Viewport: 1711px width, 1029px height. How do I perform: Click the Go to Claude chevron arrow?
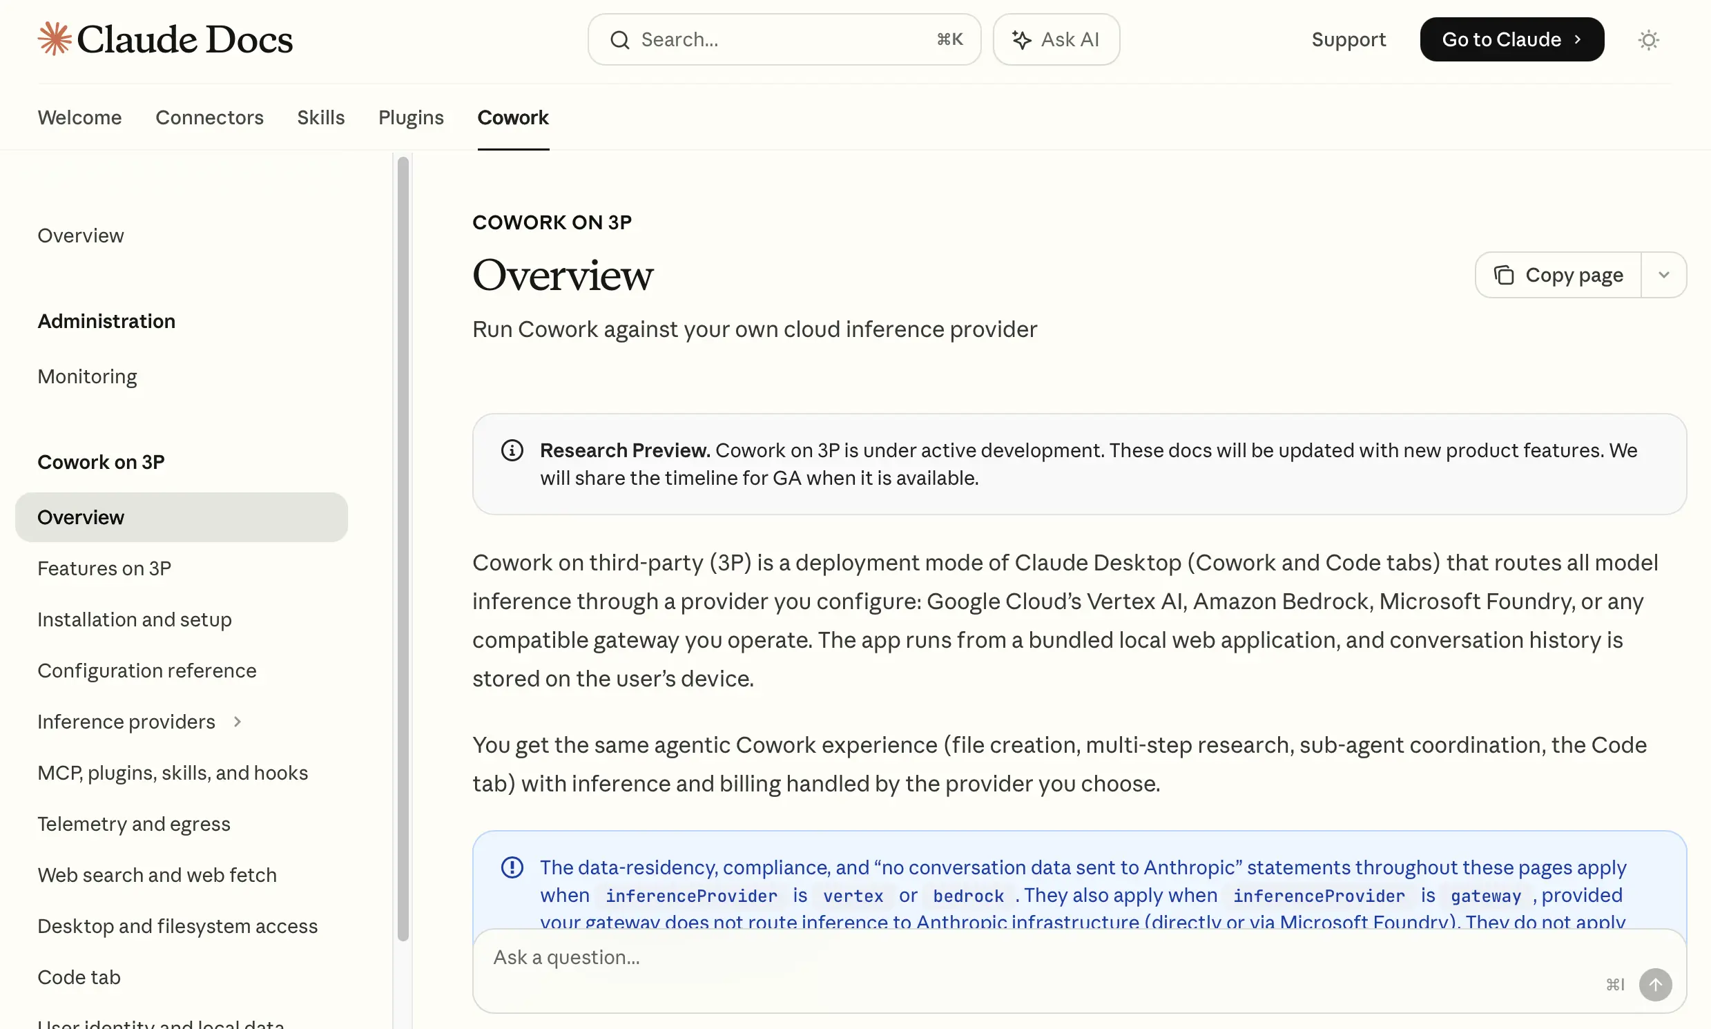pos(1578,39)
